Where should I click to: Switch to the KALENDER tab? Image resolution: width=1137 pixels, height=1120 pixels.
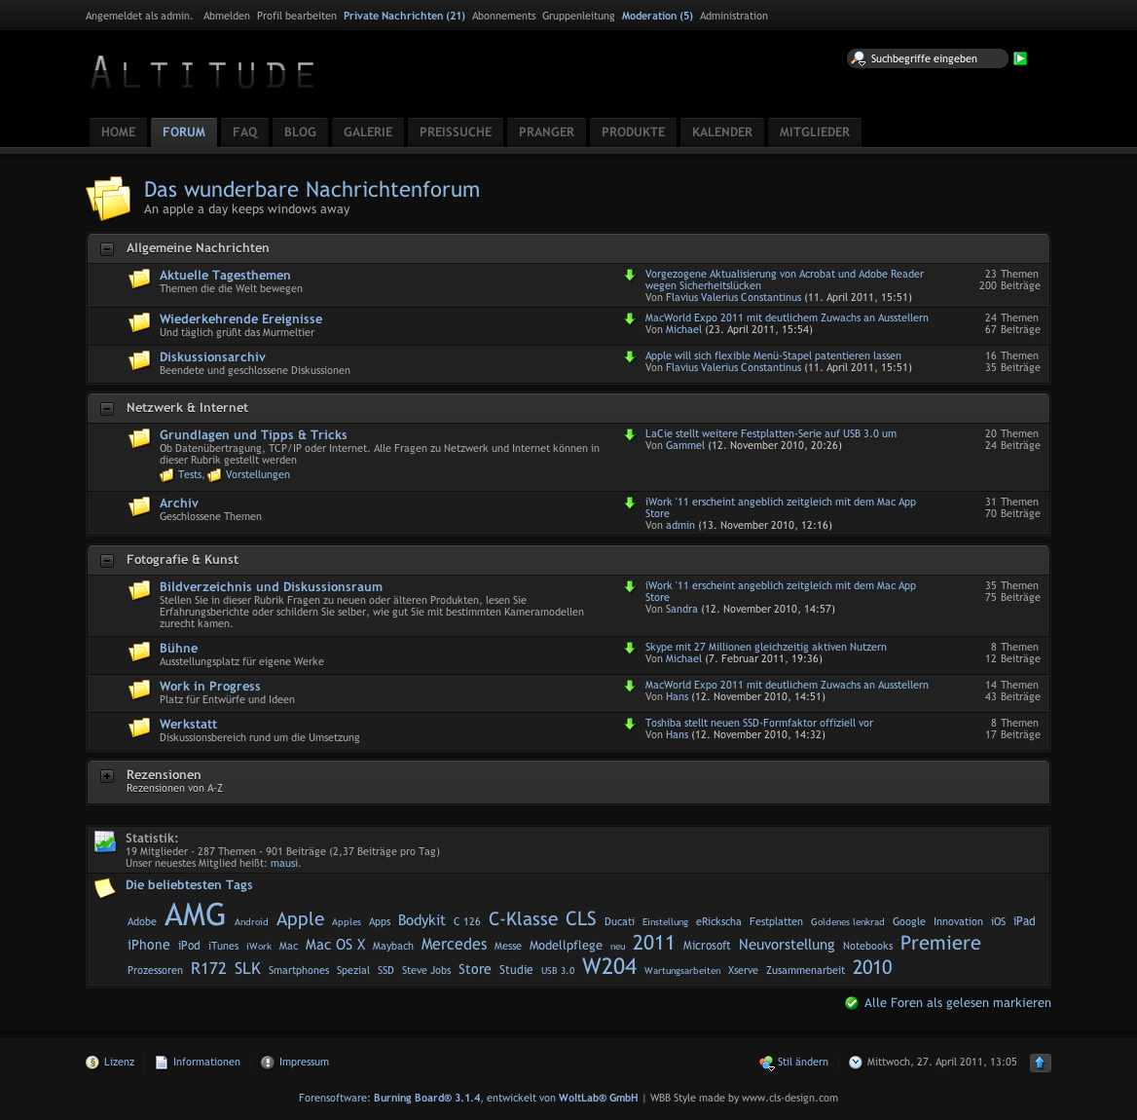(721, 132)
